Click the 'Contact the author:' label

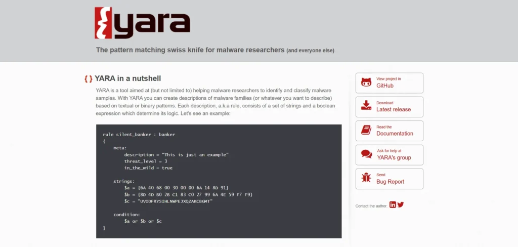tap(371, 206)
